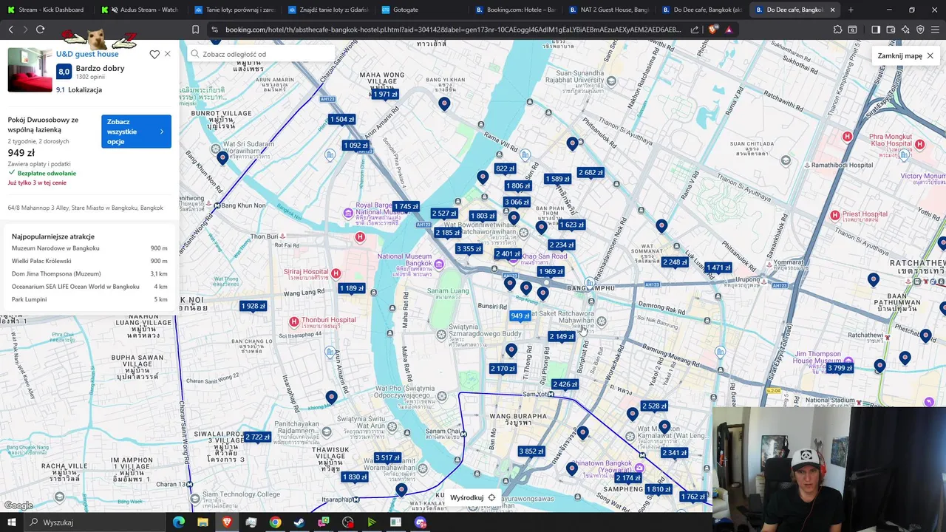
Task: Select the 1 471 zł price marker
Action: point(718,267)
